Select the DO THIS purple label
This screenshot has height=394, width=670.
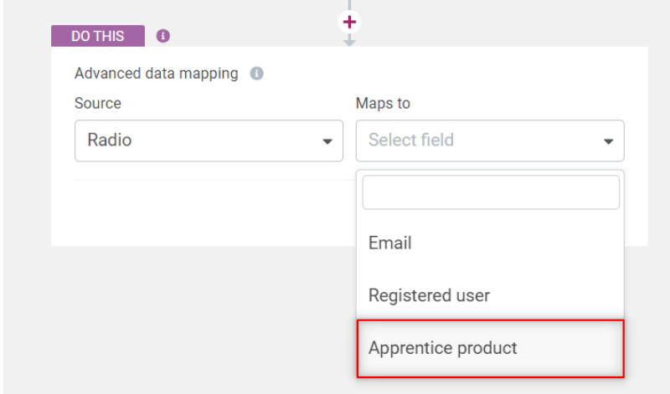98,36
